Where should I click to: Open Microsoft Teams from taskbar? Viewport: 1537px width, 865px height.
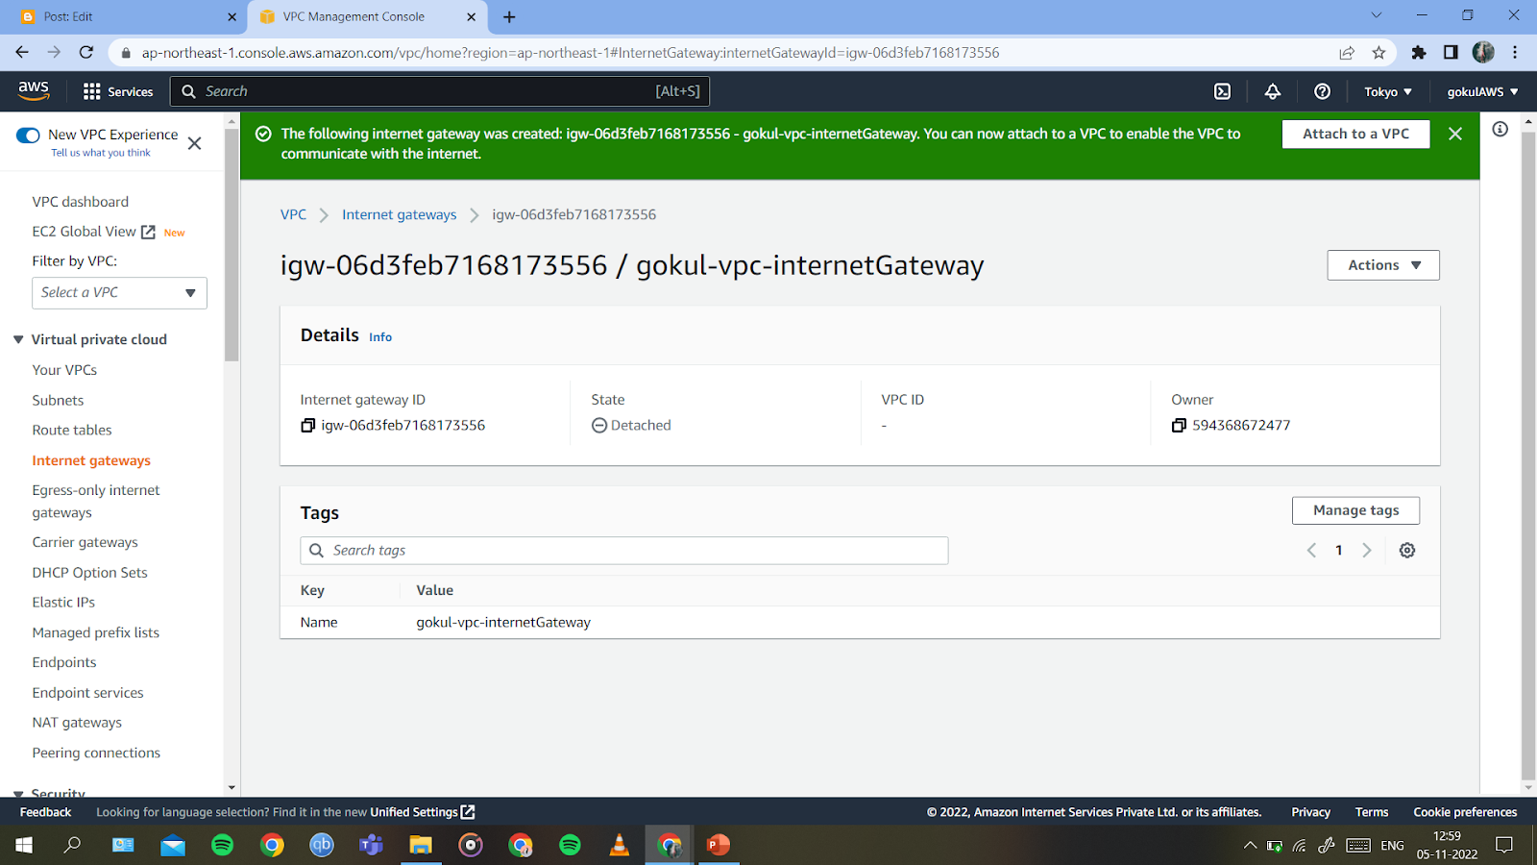pos(371,845)
